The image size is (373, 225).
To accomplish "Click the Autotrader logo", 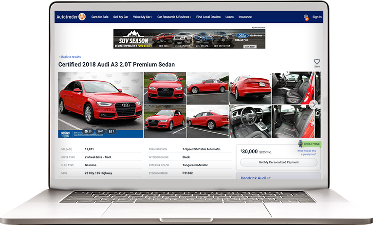I will [x=71, y=17].
